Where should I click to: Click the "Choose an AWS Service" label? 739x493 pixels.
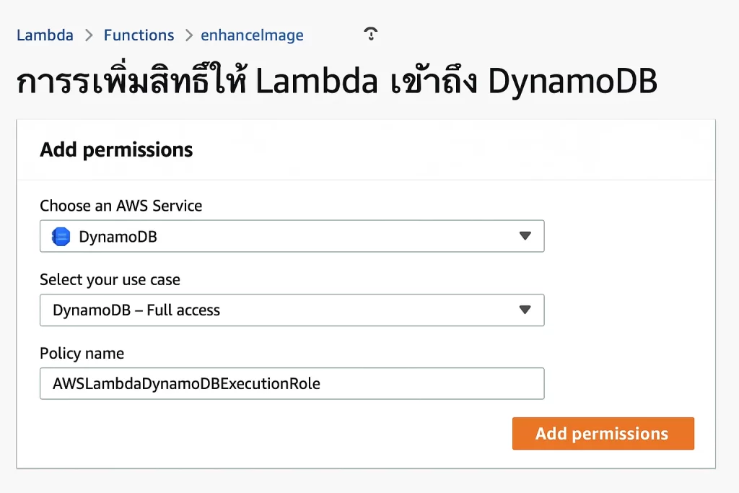coord(121,206)
